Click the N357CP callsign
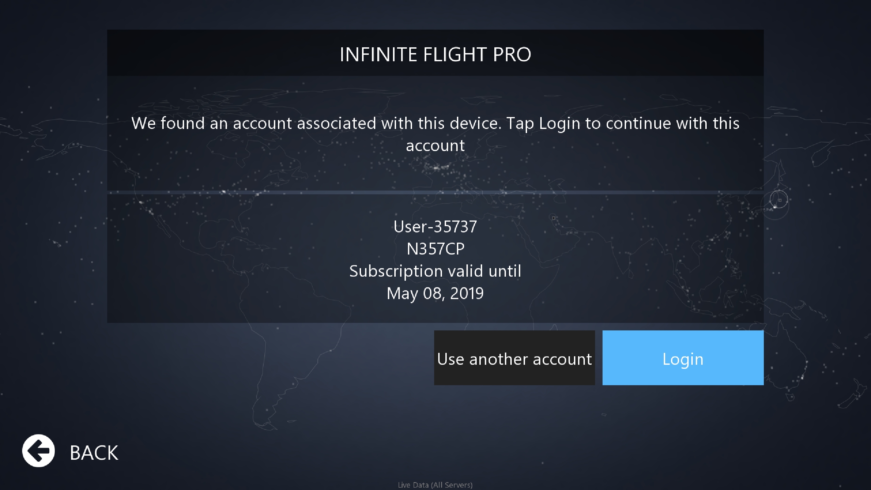Image resolution: width=871 pixels, height=490 pixels. coord(435,249)
